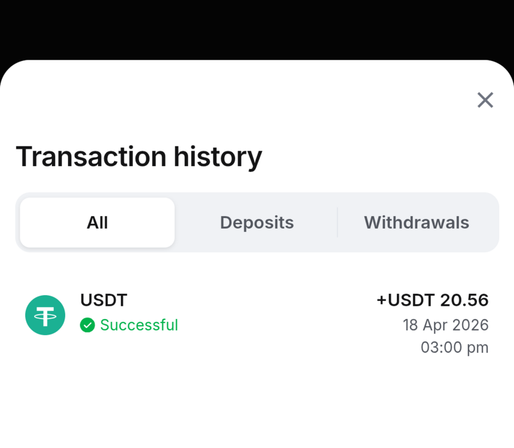This screenshot has height=448, width=514.
Task: Click the Tether USDT coin icon
Action: (x=45, y=315)
